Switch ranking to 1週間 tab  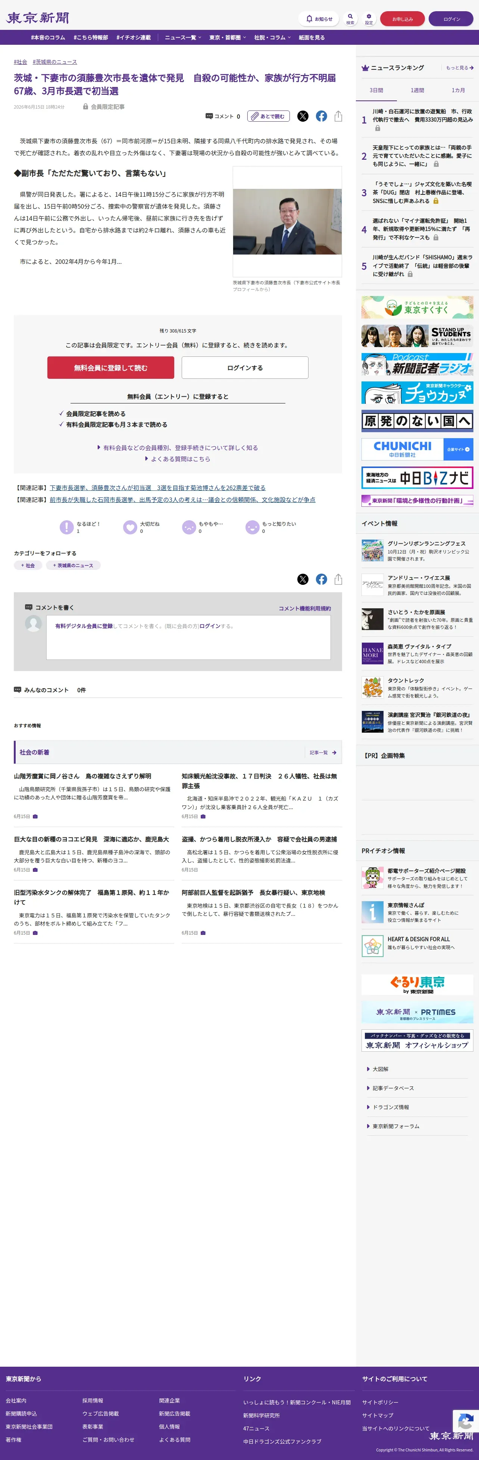[417, 90]
